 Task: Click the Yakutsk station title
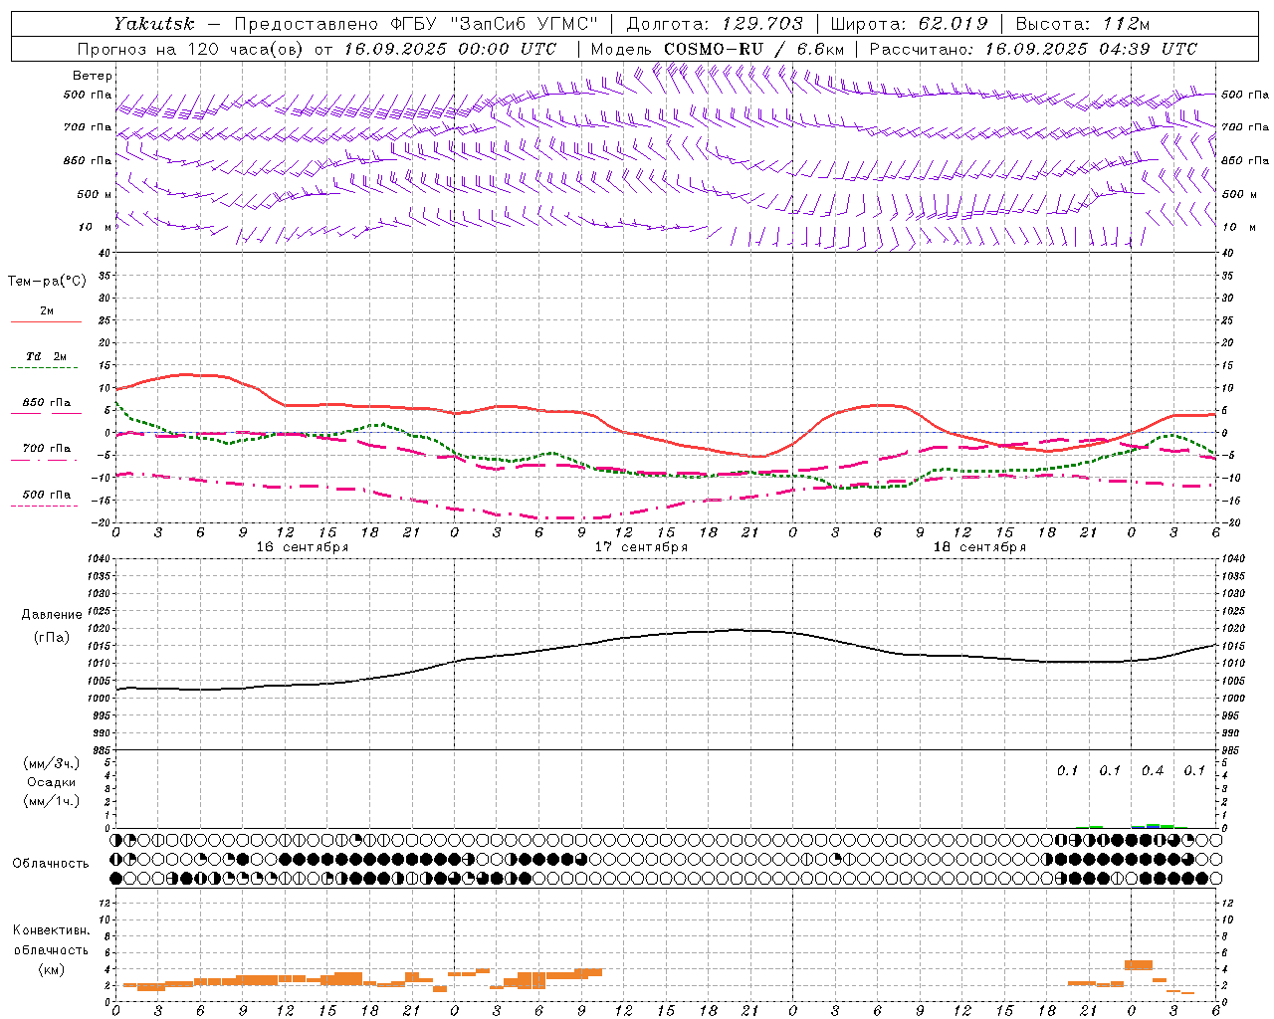[x=153, y=23]
